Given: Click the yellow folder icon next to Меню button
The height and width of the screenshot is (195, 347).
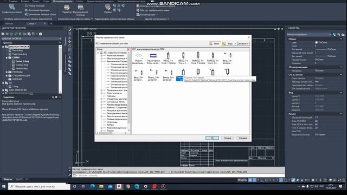Looking at the screenshot, I should pyautogui.click(x=223, y=43).
